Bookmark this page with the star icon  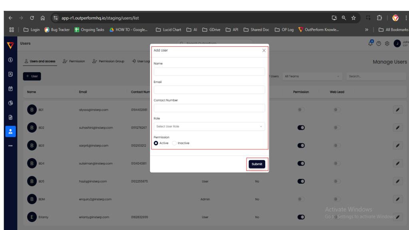(x=353, y=18)
